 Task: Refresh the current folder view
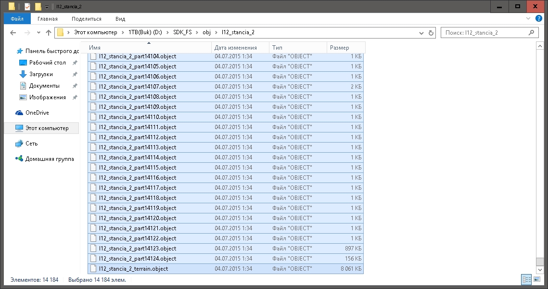431,33
